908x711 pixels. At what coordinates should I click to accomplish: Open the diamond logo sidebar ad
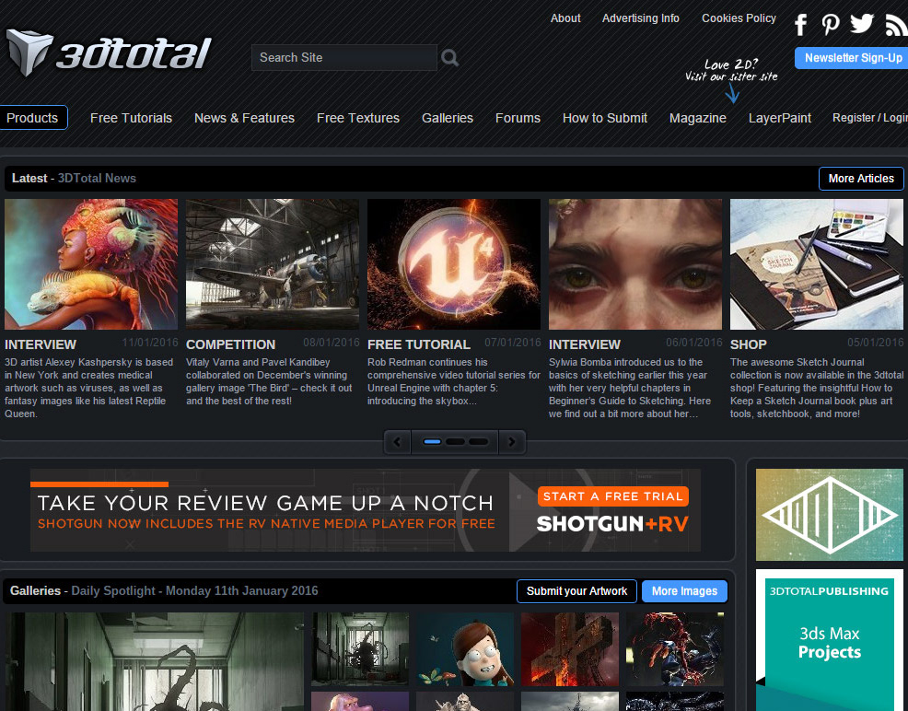pos(829,515)
